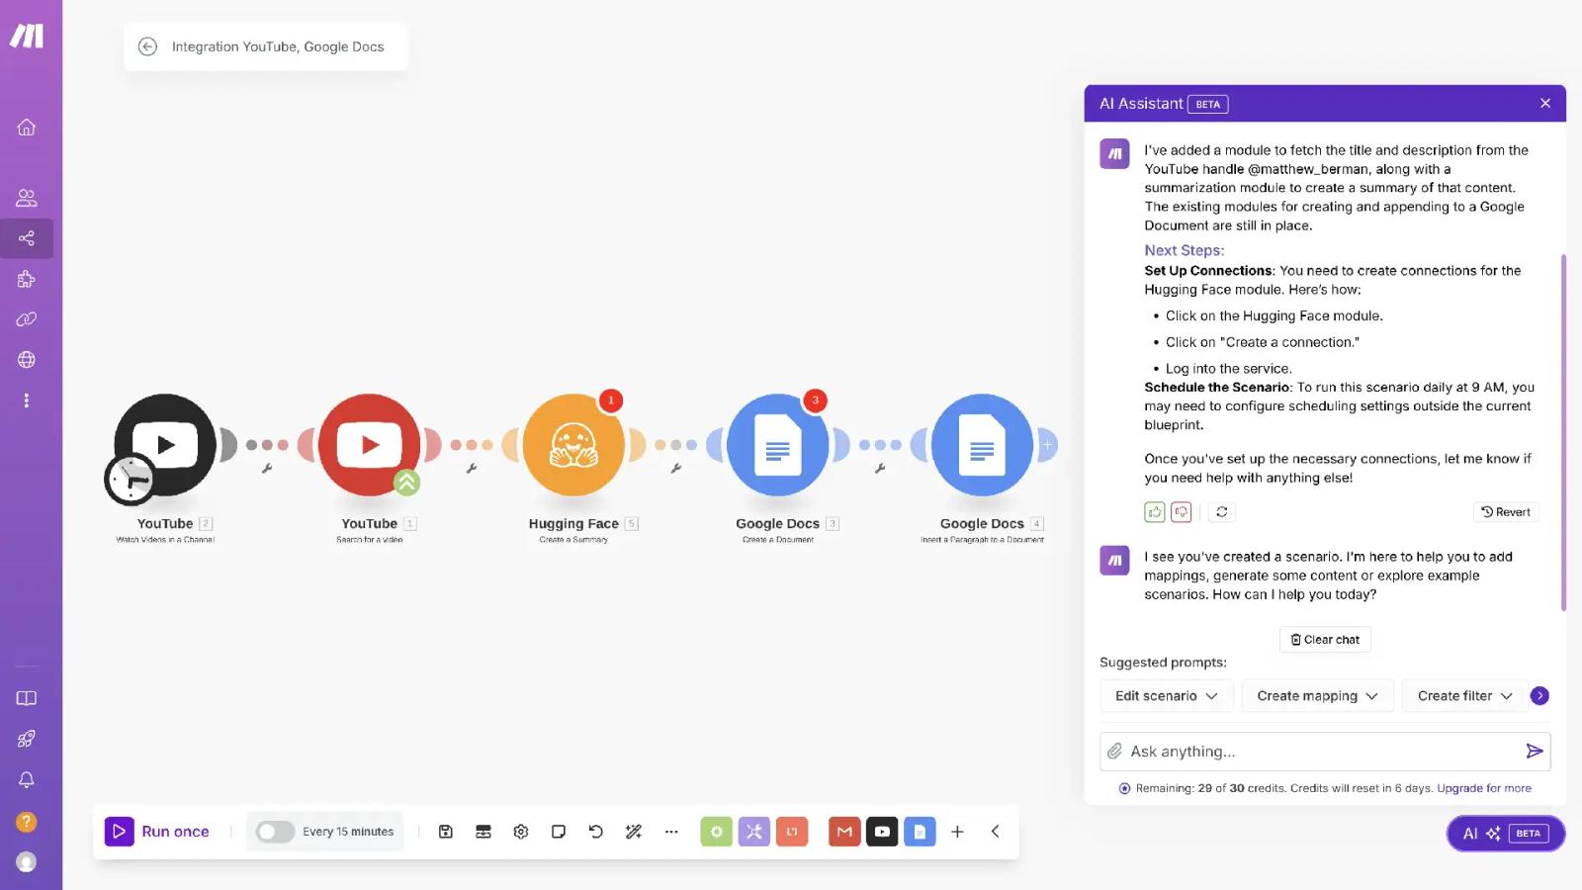Close the AI Assistant panel
This screenshot has height=890, width=1582.
pyautogui.click(x=1545, y=103)
